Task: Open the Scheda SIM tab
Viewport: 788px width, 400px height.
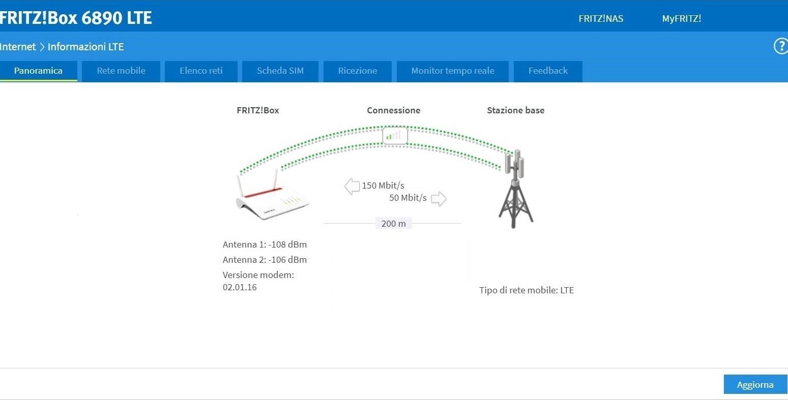Action: coord(280,71)
